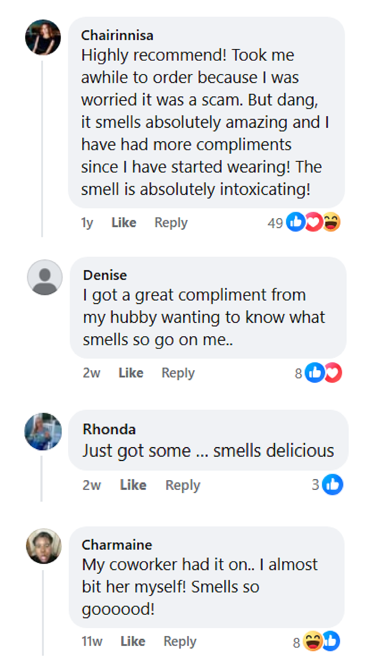Like Rhonda's comment
The image size is (374, 666).
pos(133,485)
